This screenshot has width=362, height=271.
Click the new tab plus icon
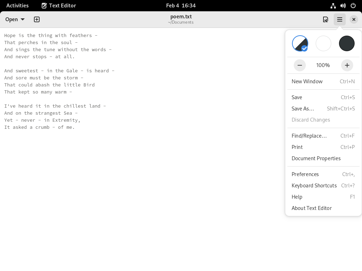point(37,19)
